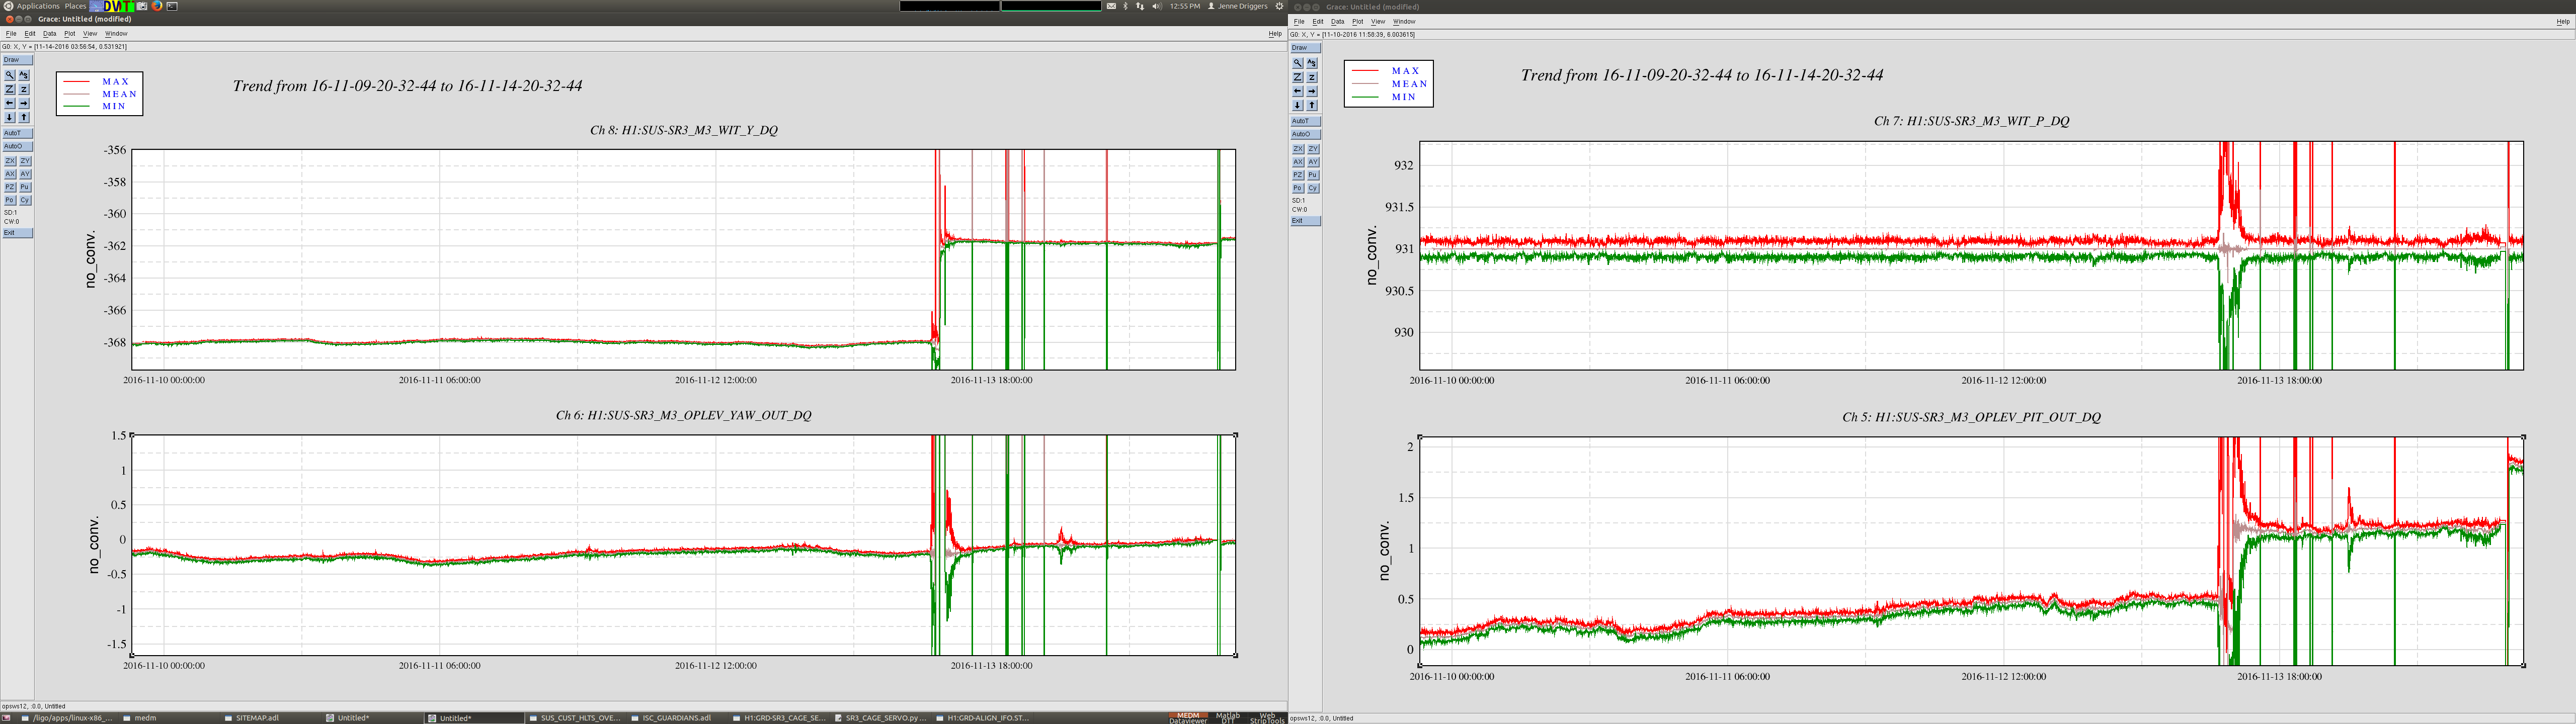Click the AutoT button in left Grace window
The height and width of the screenshot is (724, 2576).
18,133
